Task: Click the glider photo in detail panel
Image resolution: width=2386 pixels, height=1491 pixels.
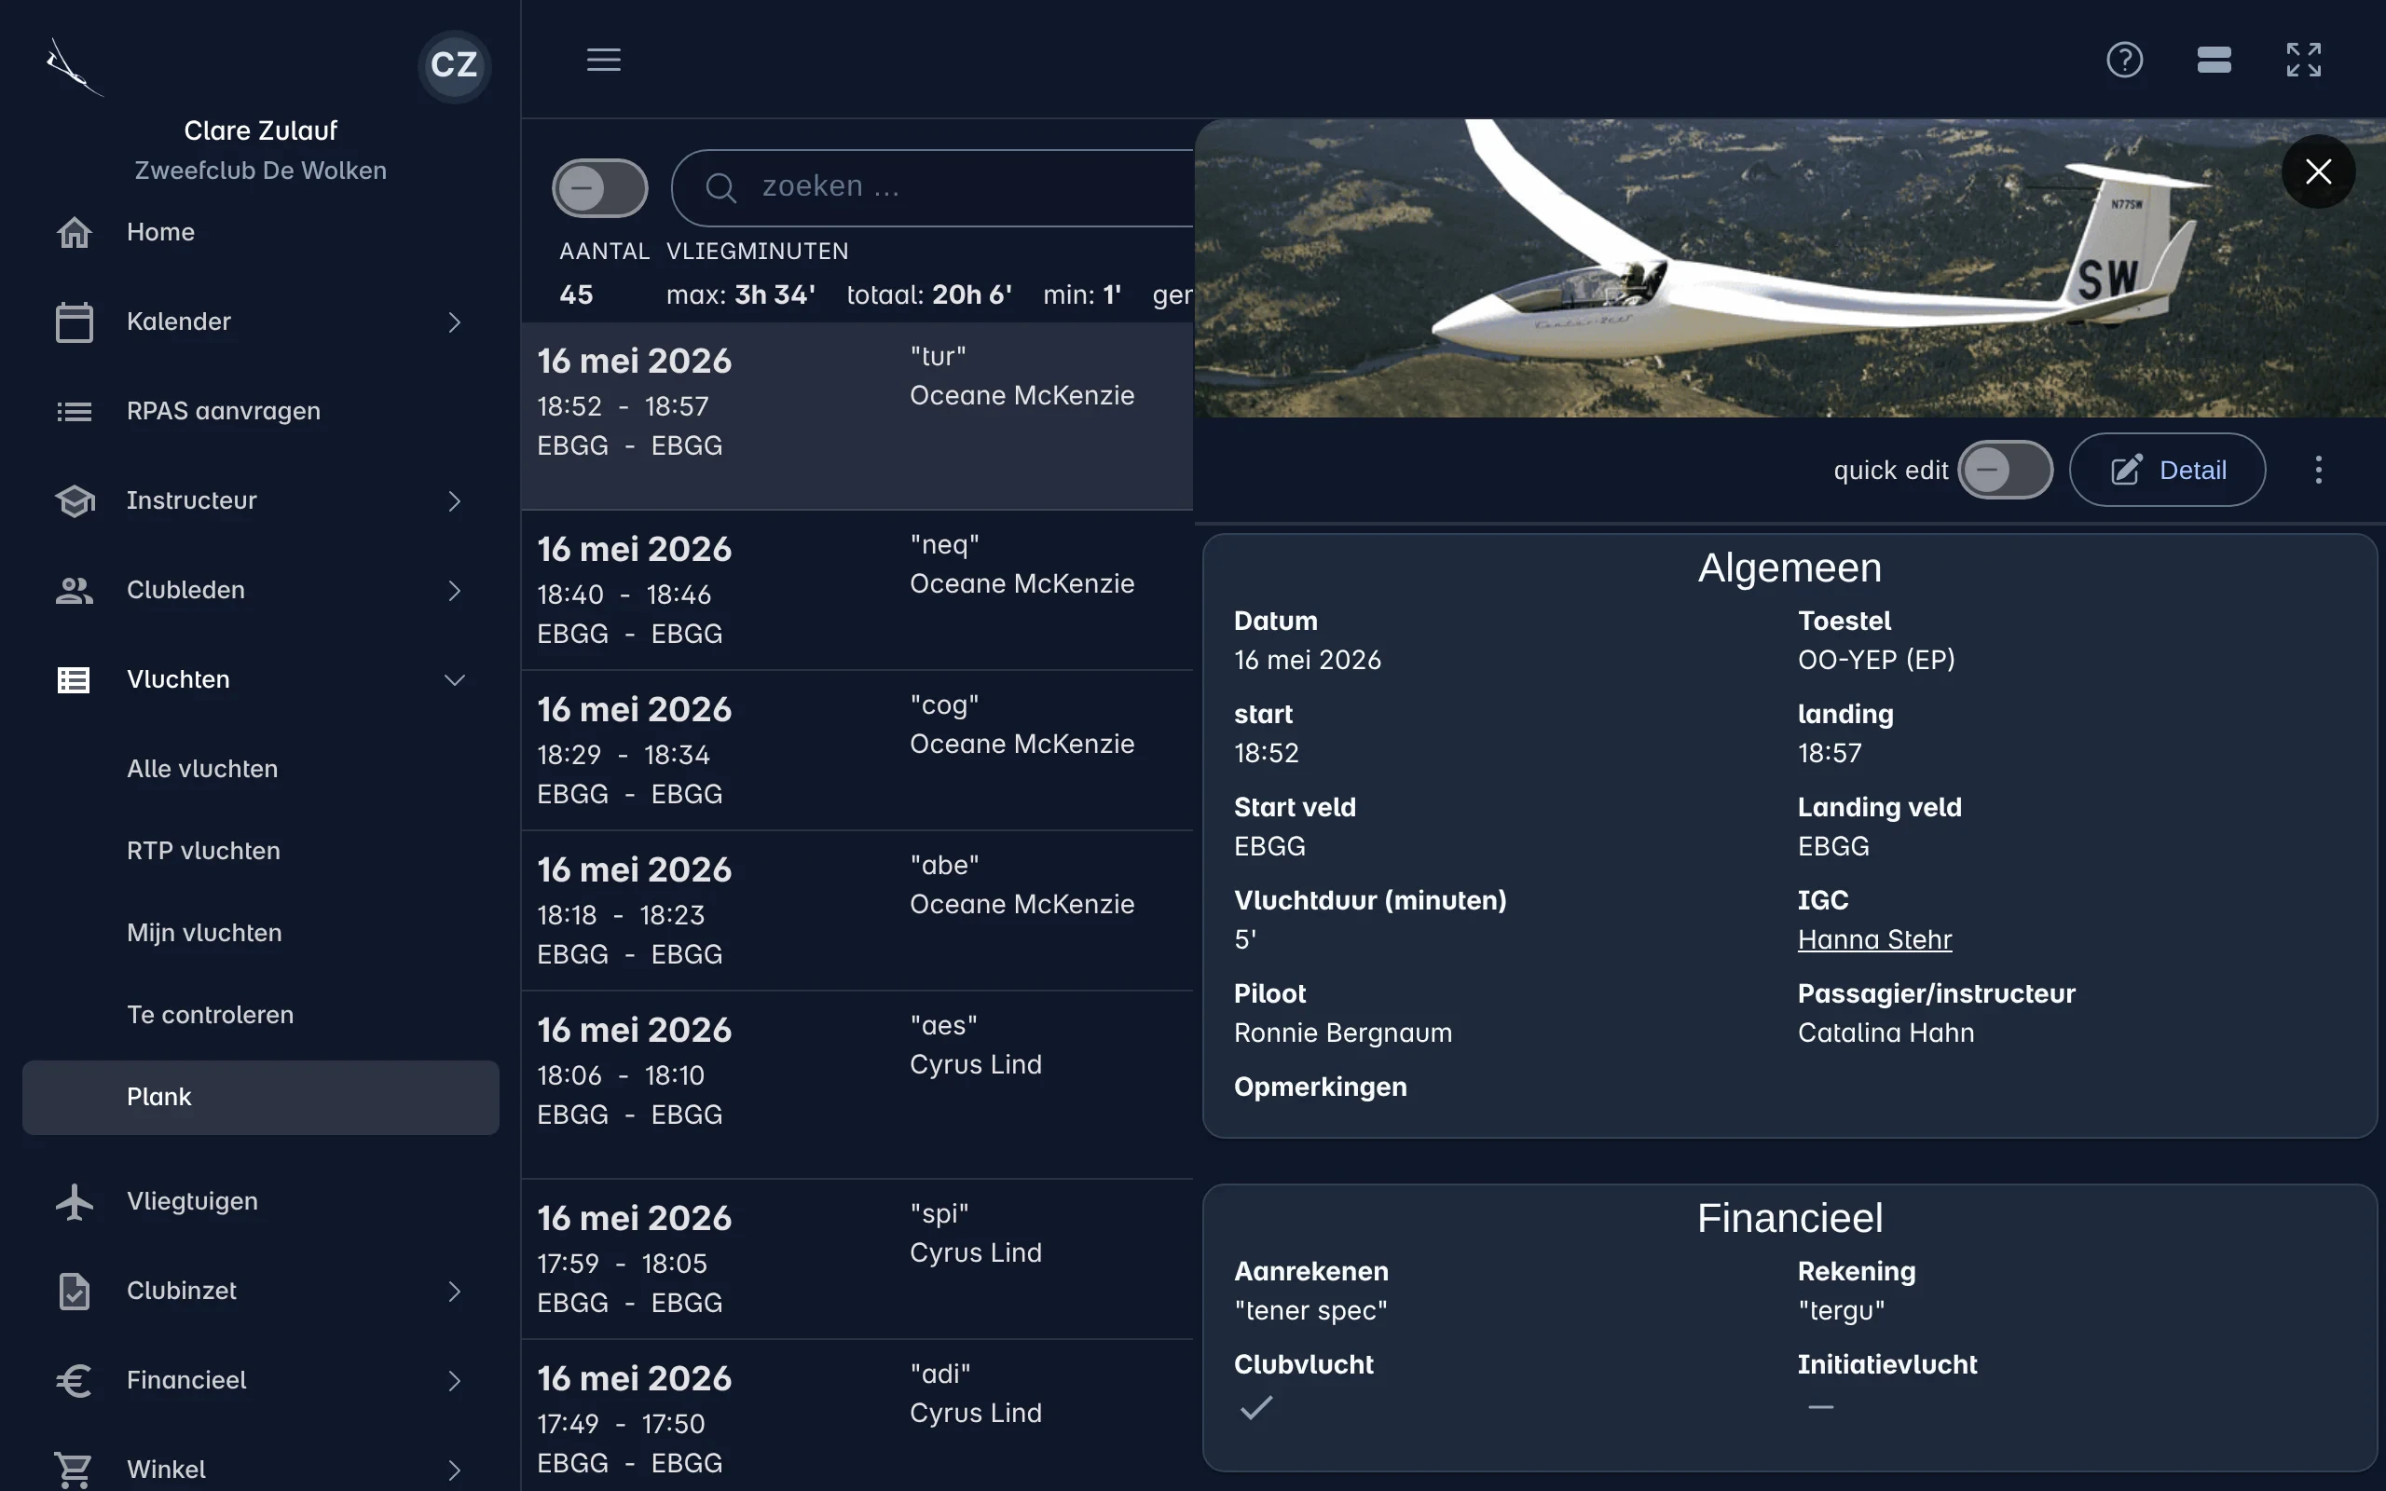Action: click(x=1789, y=268)
